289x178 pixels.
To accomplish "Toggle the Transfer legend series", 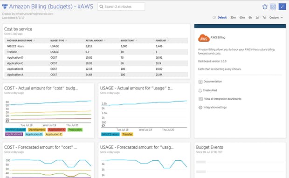I will tap(127, 134).
